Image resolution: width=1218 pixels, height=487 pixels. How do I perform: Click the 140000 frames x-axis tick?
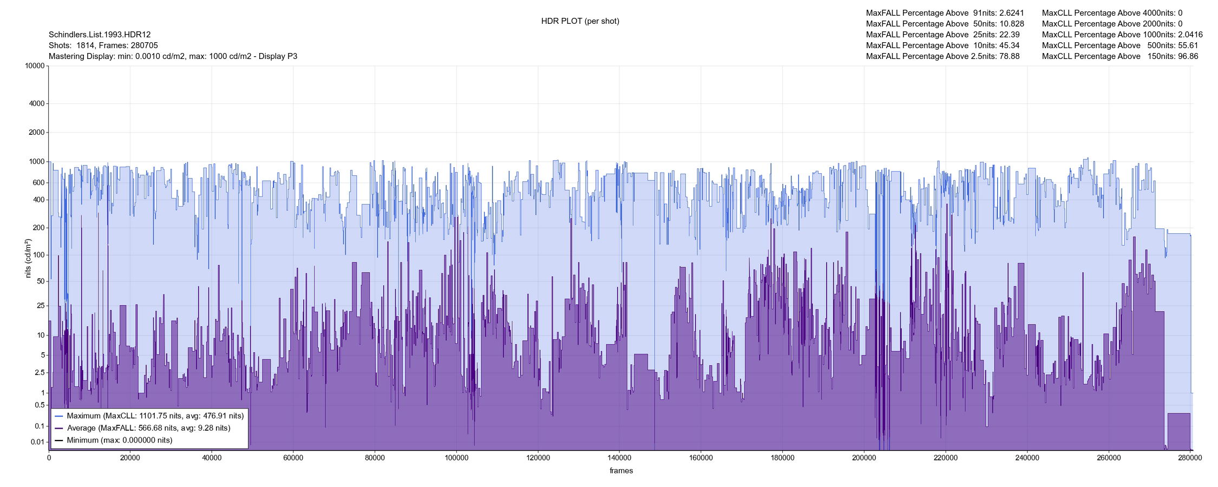[619, 458]
